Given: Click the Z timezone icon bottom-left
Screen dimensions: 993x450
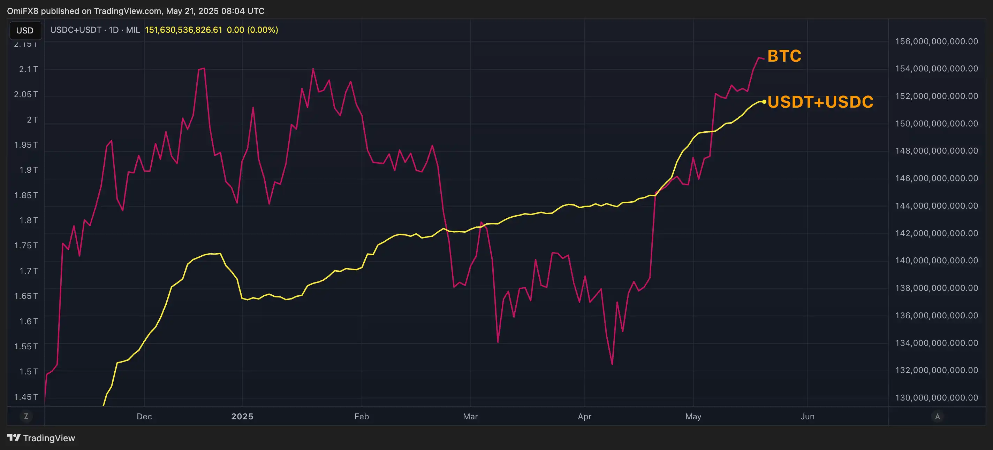Looking at the screenshot, I should [x=26, y=416].
